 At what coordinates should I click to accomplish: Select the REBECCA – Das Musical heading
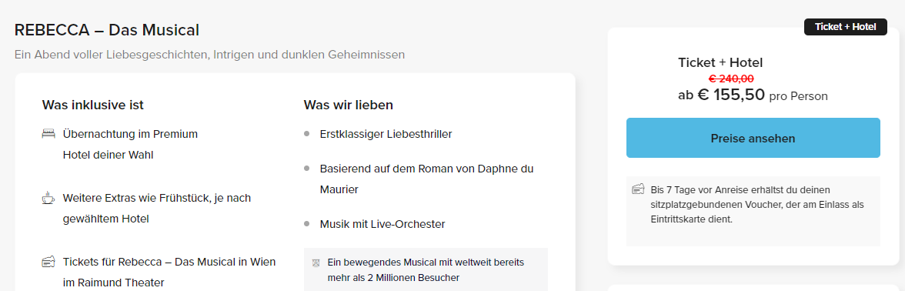(107, 30)
